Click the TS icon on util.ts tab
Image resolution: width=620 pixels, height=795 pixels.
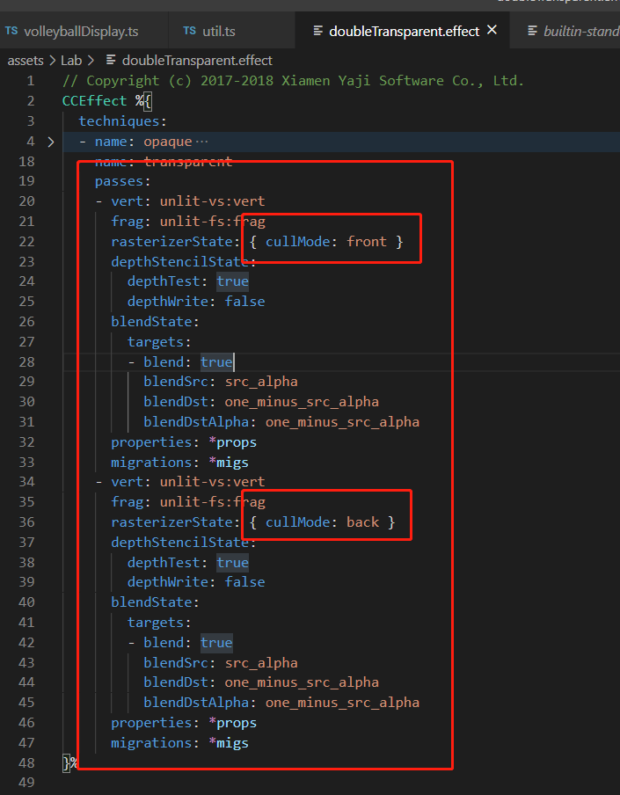190,32
